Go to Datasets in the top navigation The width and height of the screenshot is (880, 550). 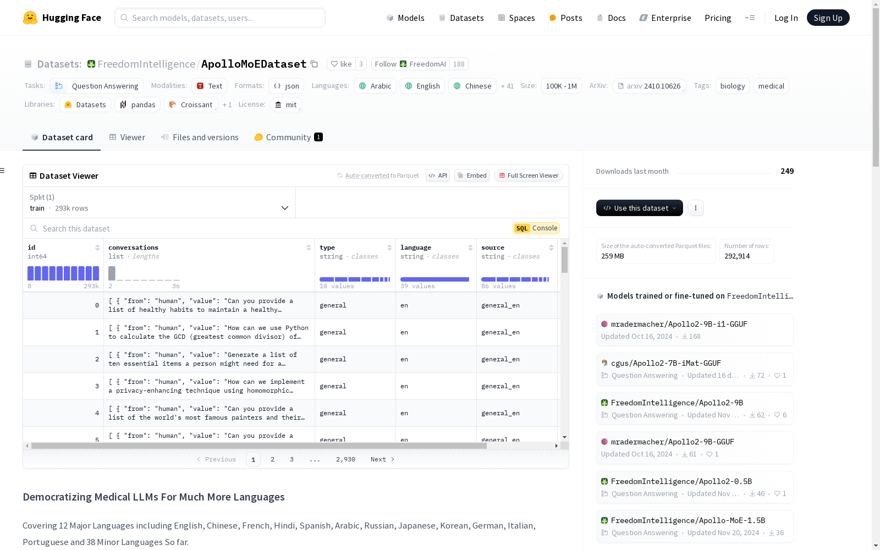point(461,18)
